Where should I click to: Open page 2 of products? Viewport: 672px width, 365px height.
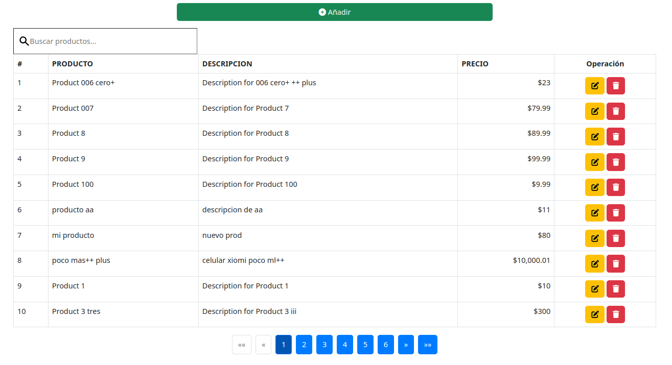coord(304,345)
